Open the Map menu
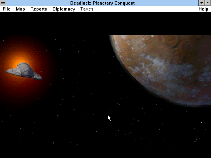The width and height of the screenshot is (211, 158). (20, 9)
